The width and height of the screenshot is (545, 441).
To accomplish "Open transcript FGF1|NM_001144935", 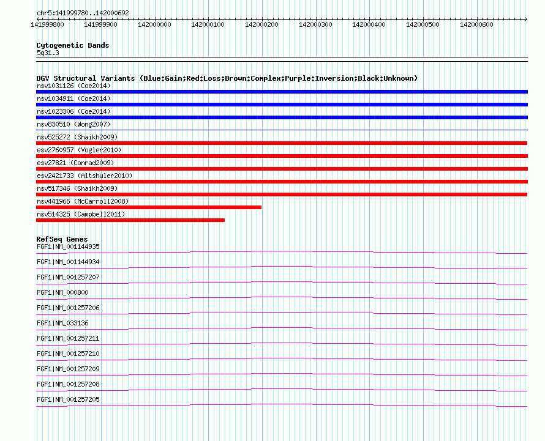I will 68,247.
